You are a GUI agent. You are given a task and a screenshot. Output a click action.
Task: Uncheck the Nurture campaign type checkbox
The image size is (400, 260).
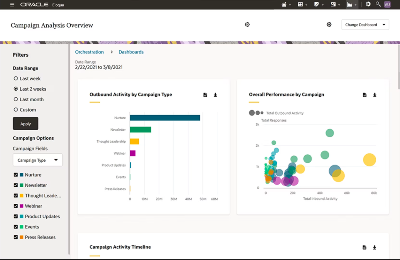pyautogui.click(x=16, y=175)
